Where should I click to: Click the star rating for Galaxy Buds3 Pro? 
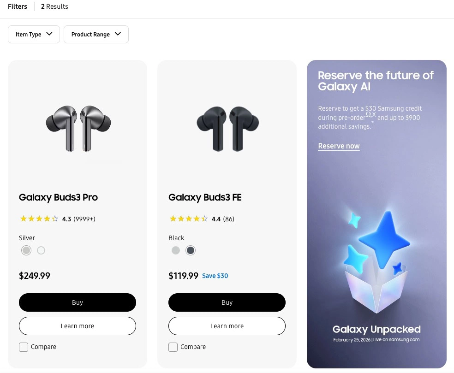(x=39, y=219)
